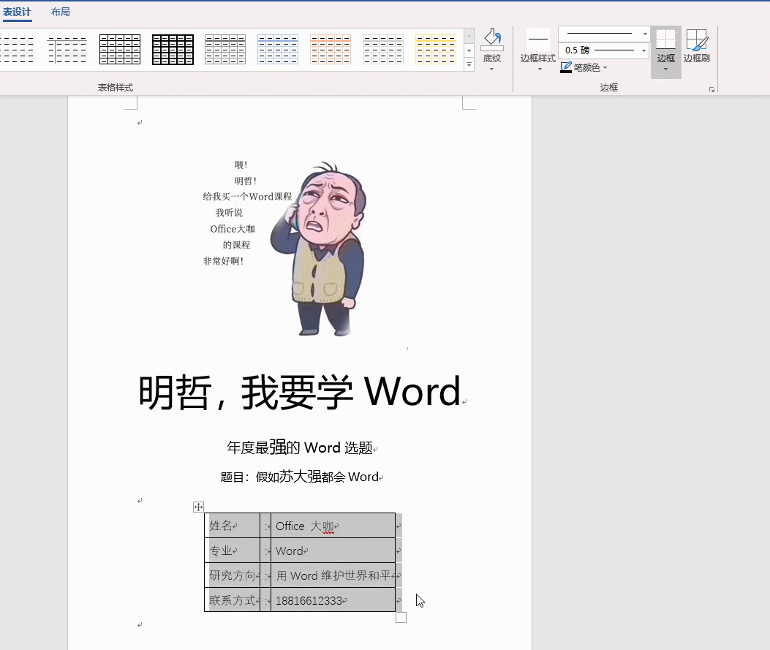Image resolution: width=770 pixels, height=650 pixels.
Task: Click the Office 大咖 table cell
Action: pyautogui.click(x=333, y=526)
